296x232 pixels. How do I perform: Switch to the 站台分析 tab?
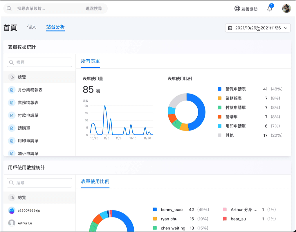tap(55, 27)
